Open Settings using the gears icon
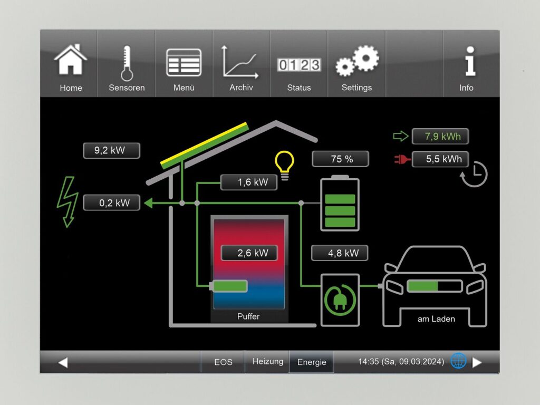This screenshot has width=540, height=405. click(356, 60)
